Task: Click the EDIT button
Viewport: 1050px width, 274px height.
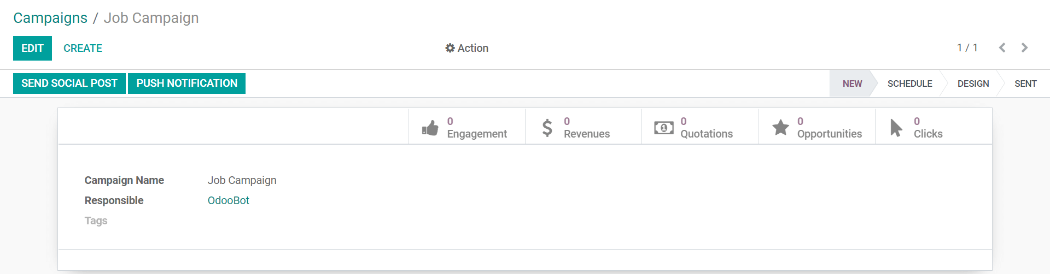Action: pyautogui.click(x=32, y=48)
